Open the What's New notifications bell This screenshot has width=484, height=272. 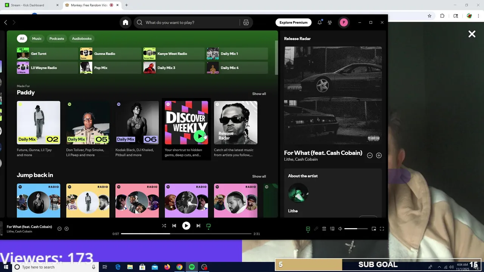320,22
